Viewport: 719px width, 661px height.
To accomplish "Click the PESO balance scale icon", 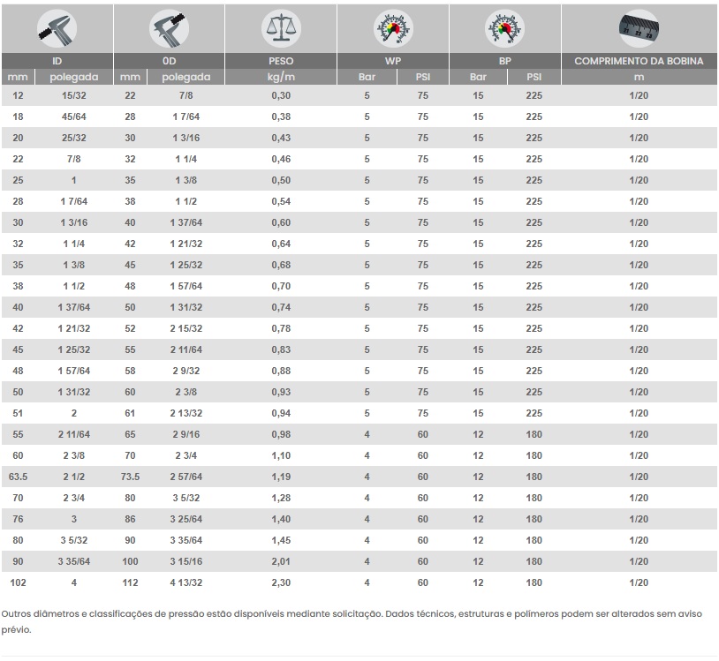I will (281, 28).
